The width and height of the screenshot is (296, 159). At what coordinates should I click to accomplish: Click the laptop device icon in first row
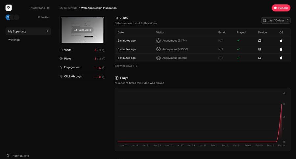[259, 41]
